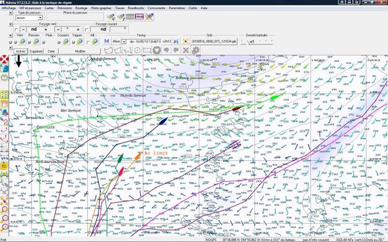Select the rectangle zone drawing tool

[147, 50]
